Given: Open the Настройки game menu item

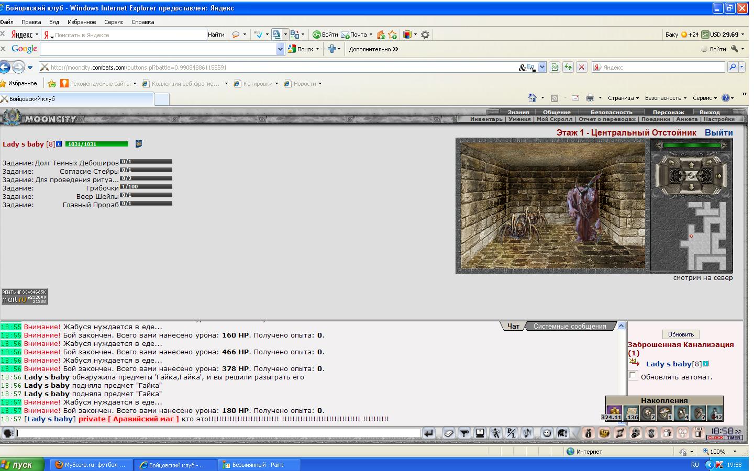Looking at the screenshot, I should (x=719, y=119).
